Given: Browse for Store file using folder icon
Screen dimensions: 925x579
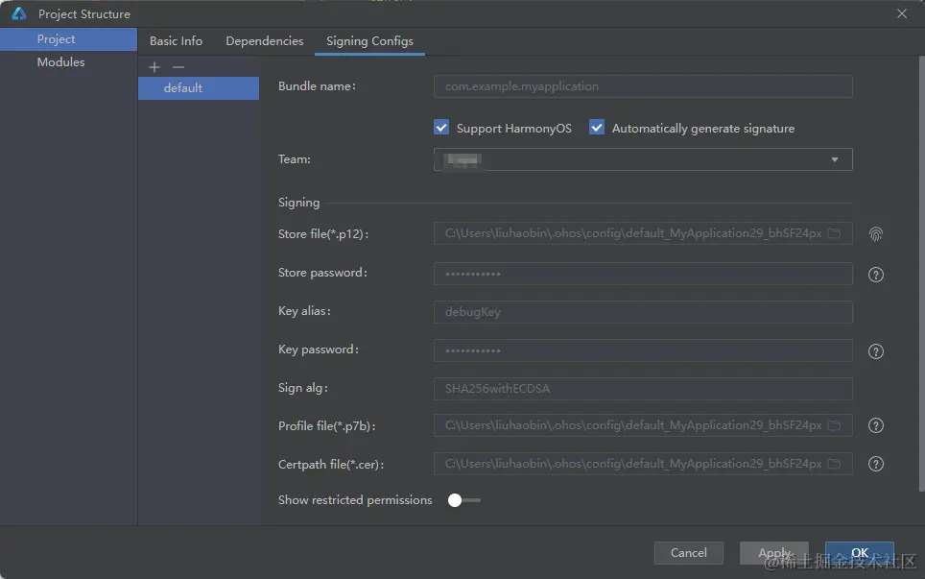Looking at the screenshot, I should point(834,233).
